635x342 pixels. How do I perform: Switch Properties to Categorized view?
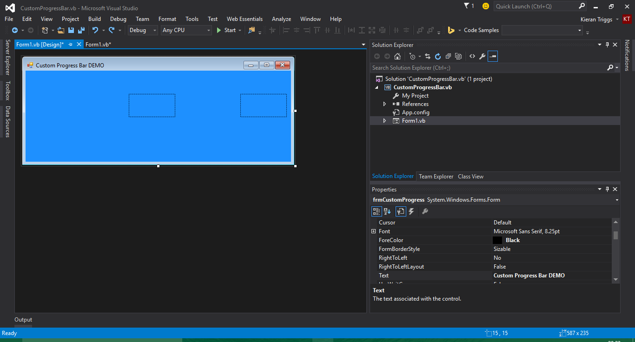(377, 211)
